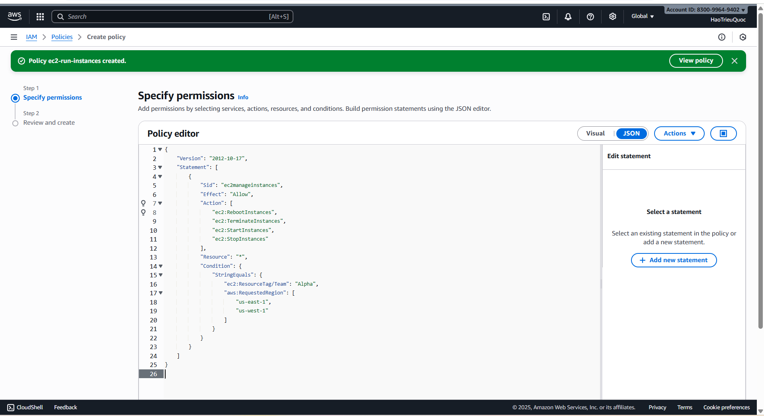Open the hamburger navigation panel
This screenshot has width=764, height=416.
coord(14,37)
